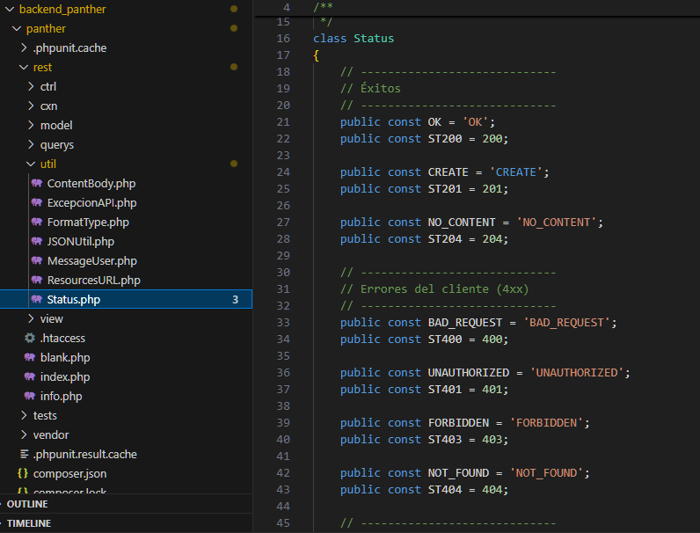The width and height of the screenshot is (700, 533).
Task: Collapse the util folder
Action: click(x=31, y=164)
